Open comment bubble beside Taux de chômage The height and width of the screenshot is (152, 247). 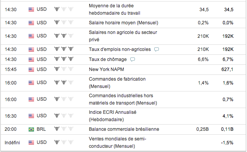[133, 59]
